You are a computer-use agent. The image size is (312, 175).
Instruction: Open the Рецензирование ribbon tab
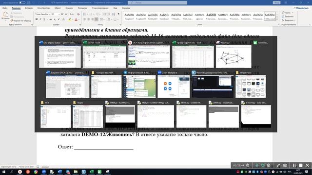pyautogui.click(x=100, y=8)
